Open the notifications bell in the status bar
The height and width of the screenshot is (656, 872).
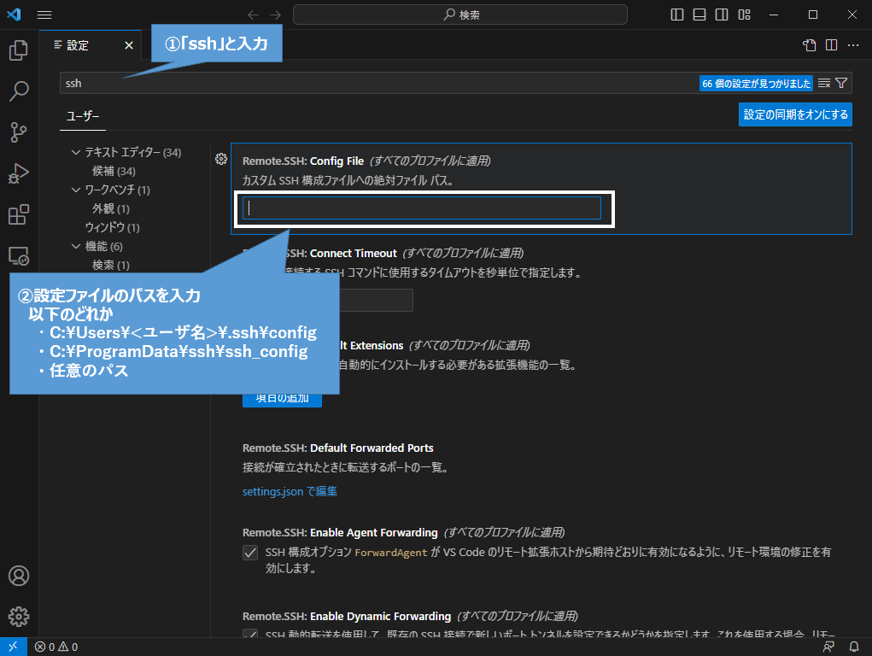click(855, 647)
